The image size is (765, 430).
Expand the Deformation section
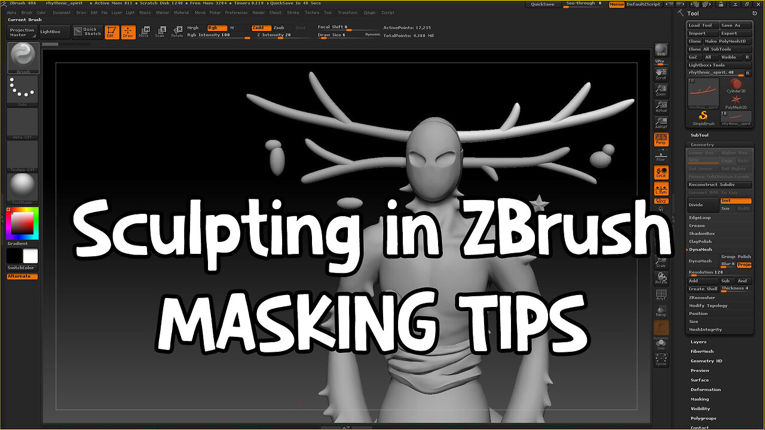(x=706, y=390)
